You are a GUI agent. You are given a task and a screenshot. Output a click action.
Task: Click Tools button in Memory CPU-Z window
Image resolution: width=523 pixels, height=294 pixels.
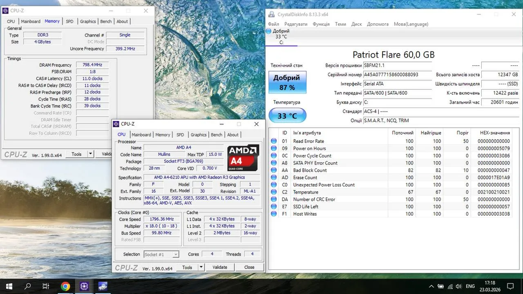coord(76,154)
